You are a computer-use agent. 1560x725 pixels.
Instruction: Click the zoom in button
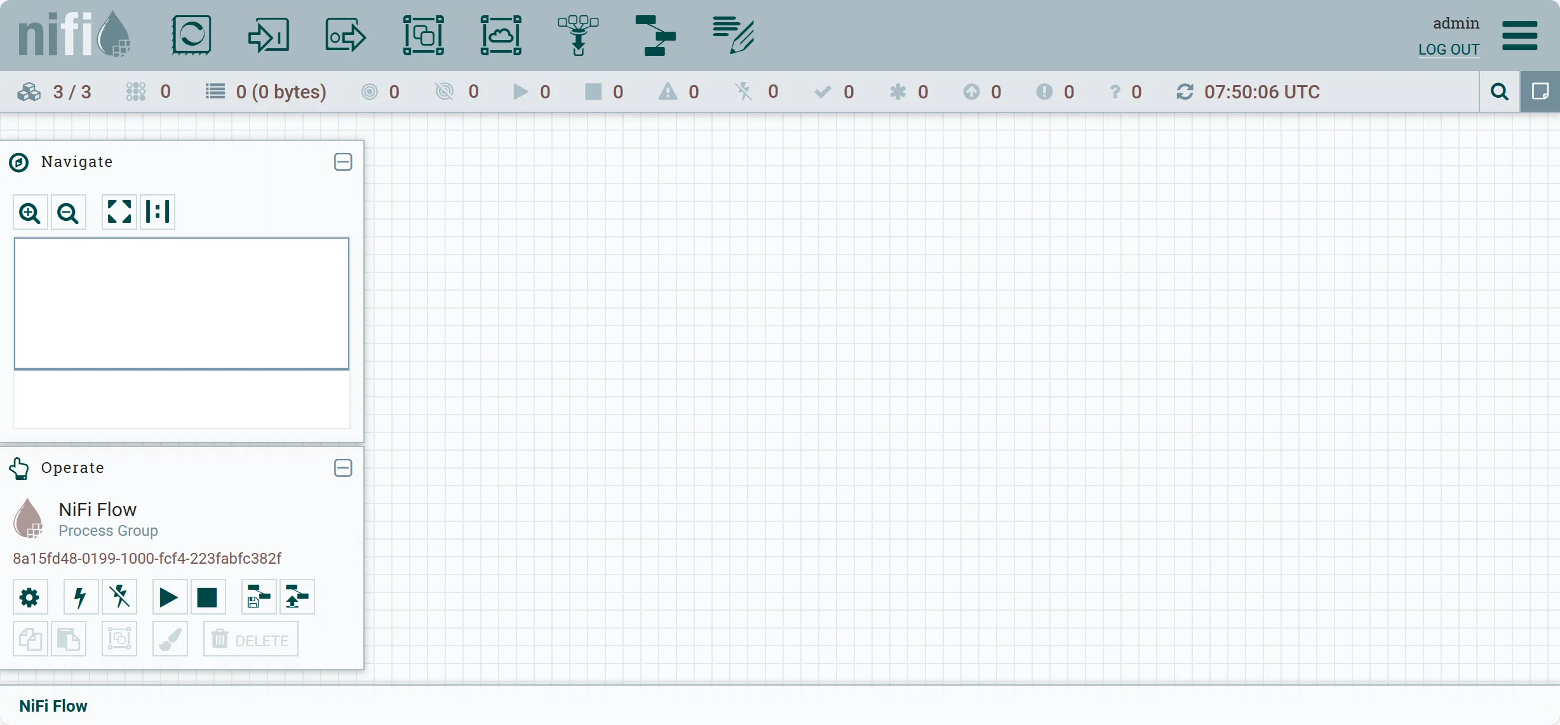[x=30, y=213]
